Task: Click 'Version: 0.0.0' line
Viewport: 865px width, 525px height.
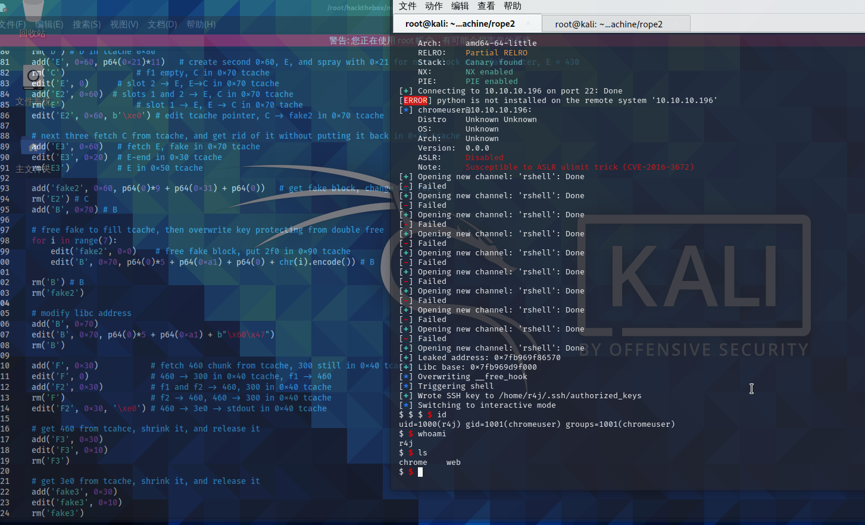Action: (x=454, y=148)
